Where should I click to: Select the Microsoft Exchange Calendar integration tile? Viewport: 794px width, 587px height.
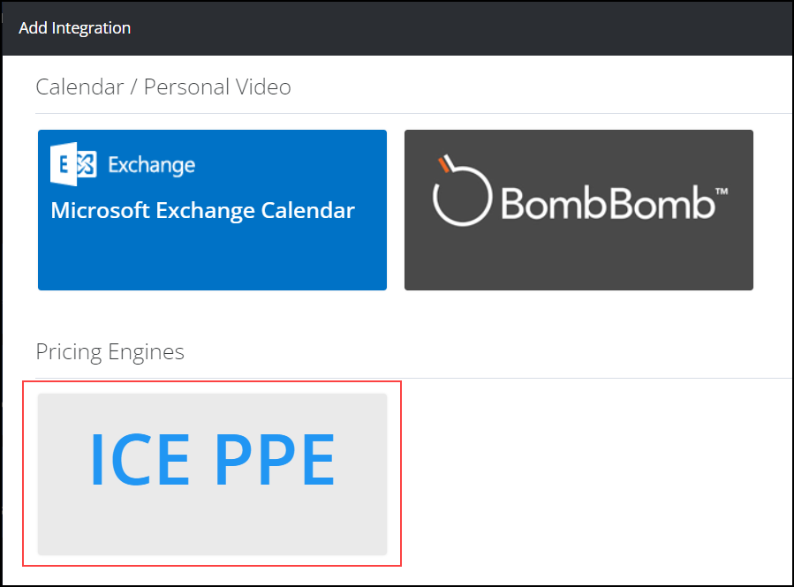pos(212,210)
